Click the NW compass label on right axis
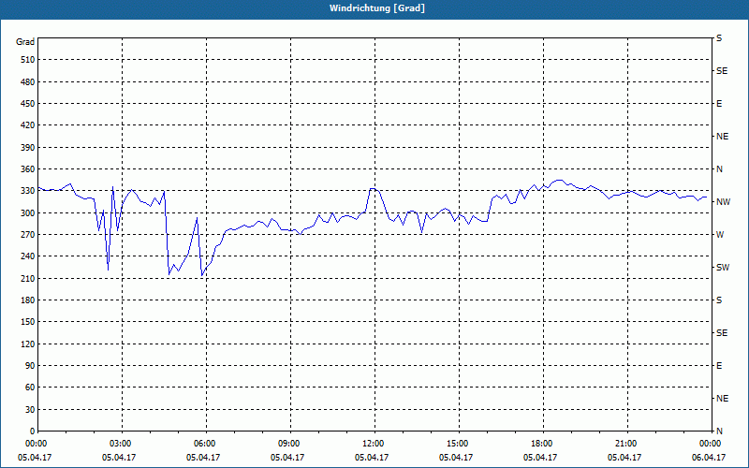Viewport: 749px width, 468px height. (723, 202)
